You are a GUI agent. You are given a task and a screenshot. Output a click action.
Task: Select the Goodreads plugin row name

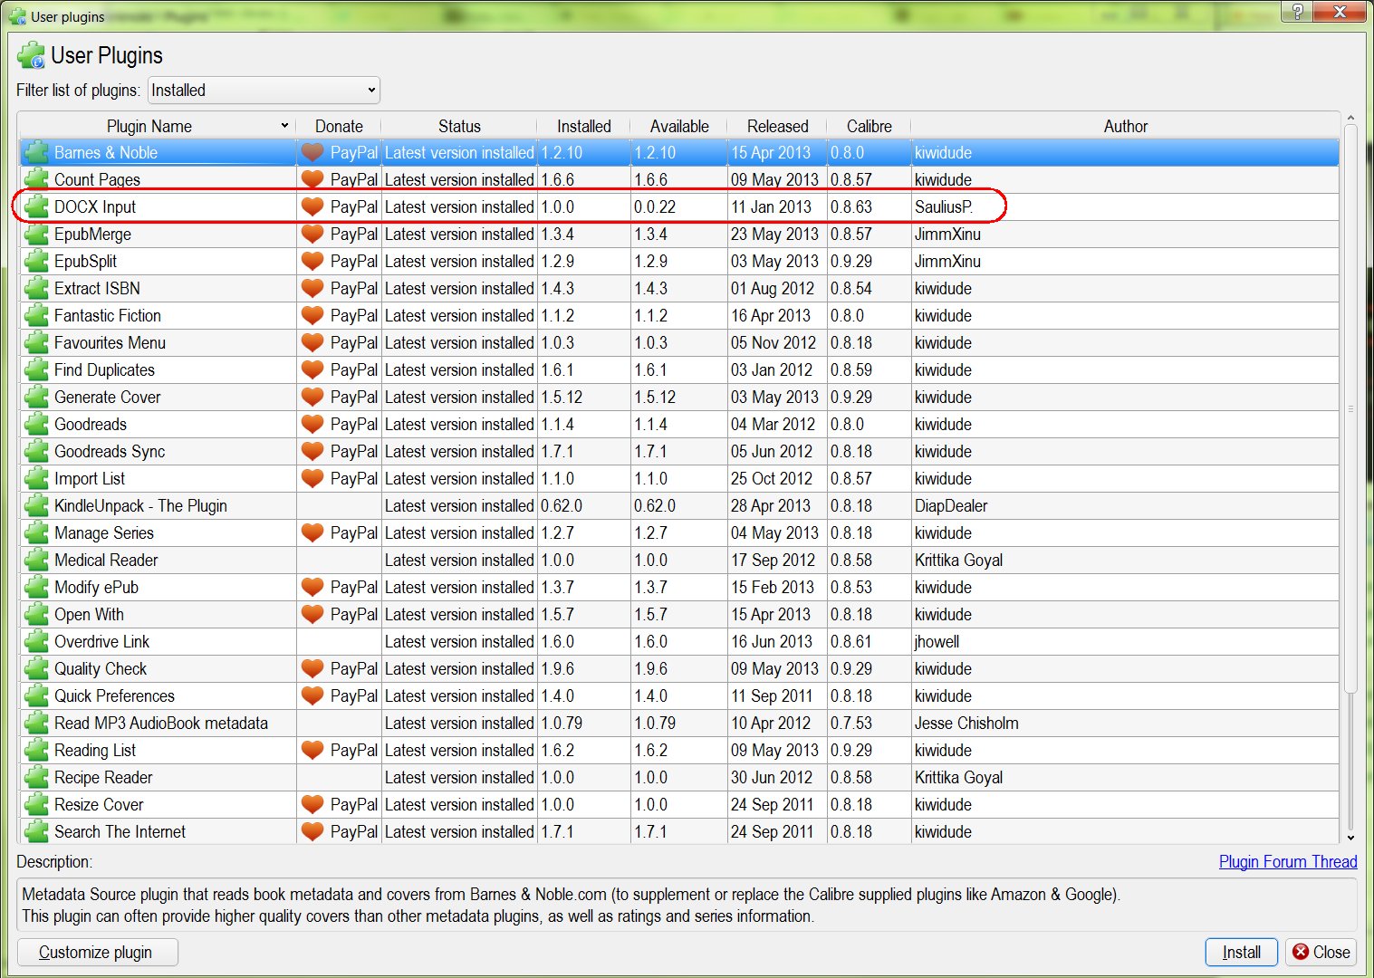tap(91, 424)
